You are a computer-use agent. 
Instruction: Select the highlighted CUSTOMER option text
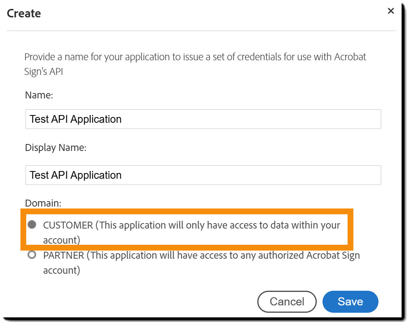coord(192,225)
